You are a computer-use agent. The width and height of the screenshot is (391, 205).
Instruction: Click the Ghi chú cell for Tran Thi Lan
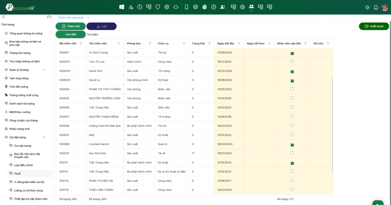click(322, 62)
